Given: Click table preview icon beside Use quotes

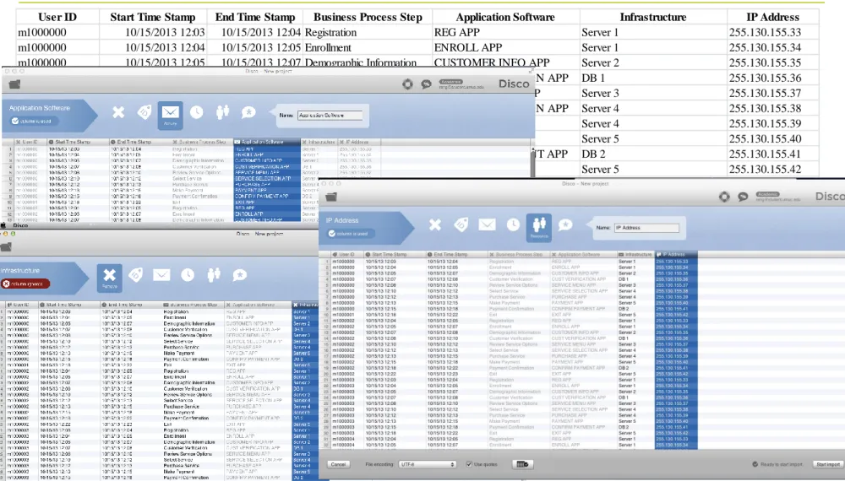Looking at the screenshot, I should [x=521, y=464].
